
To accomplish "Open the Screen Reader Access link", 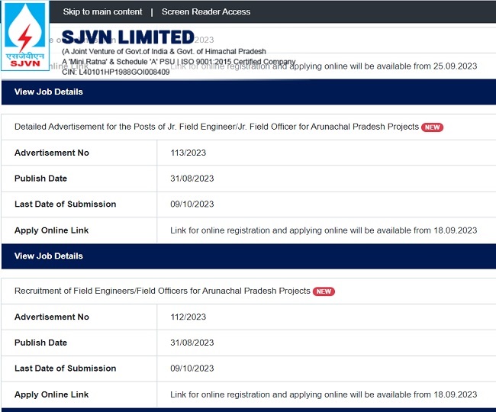I will coord(205,11).
